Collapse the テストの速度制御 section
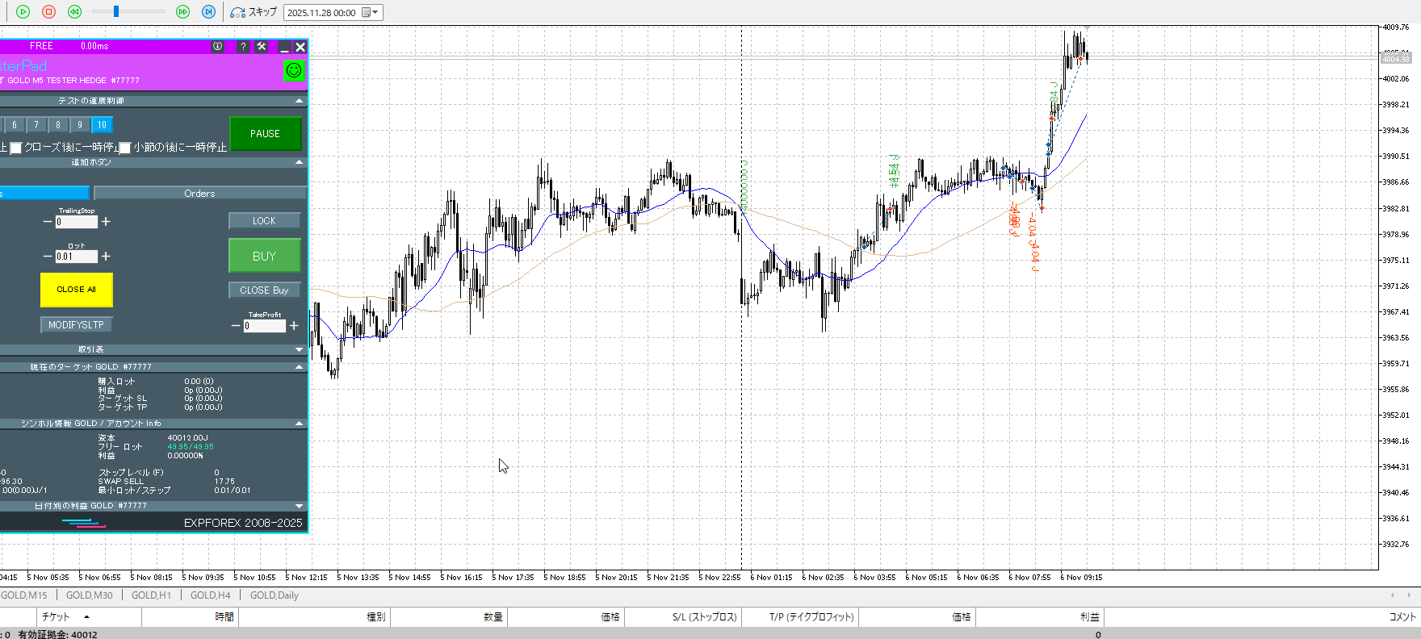 coord(300,101)
